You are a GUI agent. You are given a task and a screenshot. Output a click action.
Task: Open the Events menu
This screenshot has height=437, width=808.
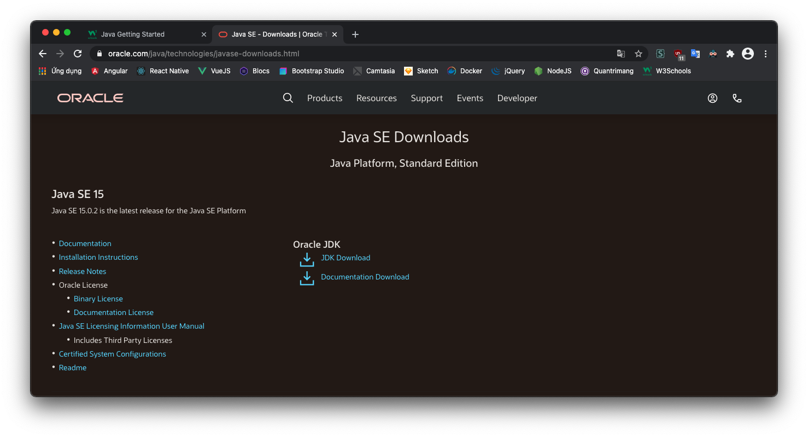click(x=470, y=98)
